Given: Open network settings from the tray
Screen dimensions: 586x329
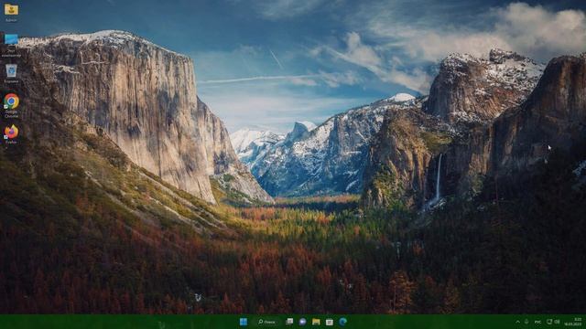Looking at the screenshot, I should pos(549,322).
